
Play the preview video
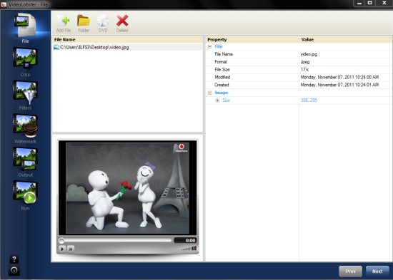(62, 249)
